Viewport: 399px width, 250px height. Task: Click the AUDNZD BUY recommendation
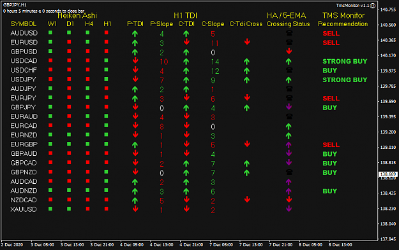click(330, 191)
